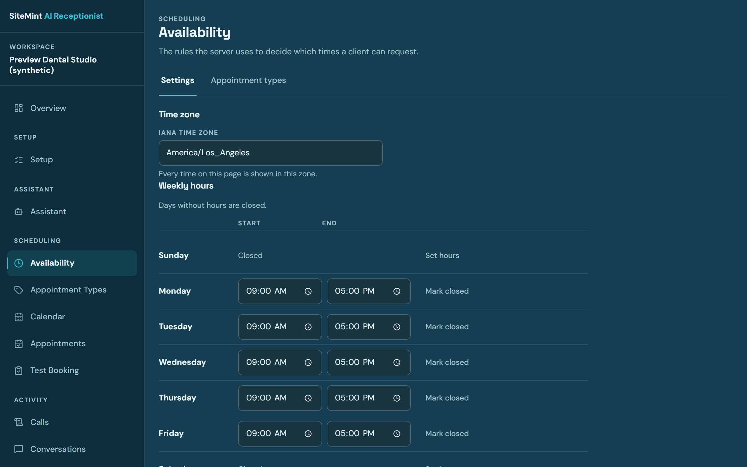Click the Availability clock icon in sidebar
This screenshot has width=747, height=467.
(18, 263)
